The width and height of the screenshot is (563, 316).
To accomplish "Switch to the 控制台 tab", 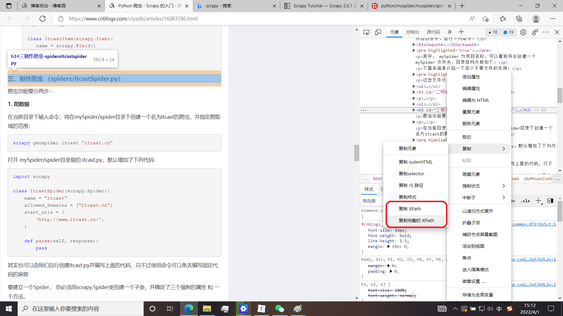I will pyautogui.click(x=413, y=32).
